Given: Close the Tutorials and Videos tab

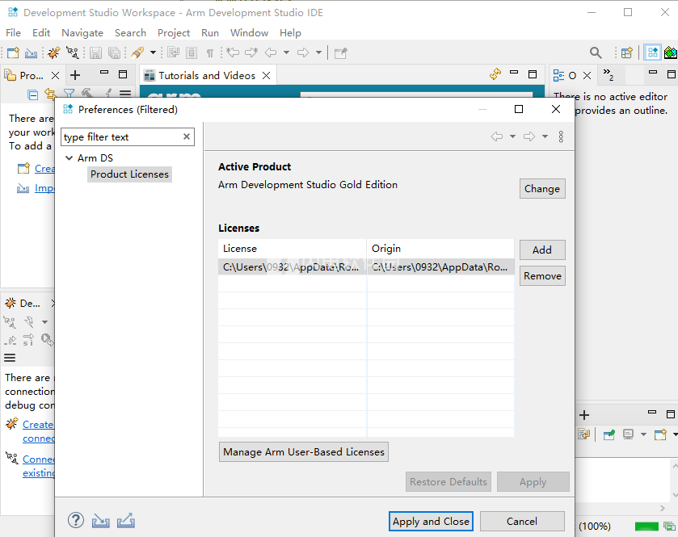Looking at the screenshot, I should (x=267, y=76).
